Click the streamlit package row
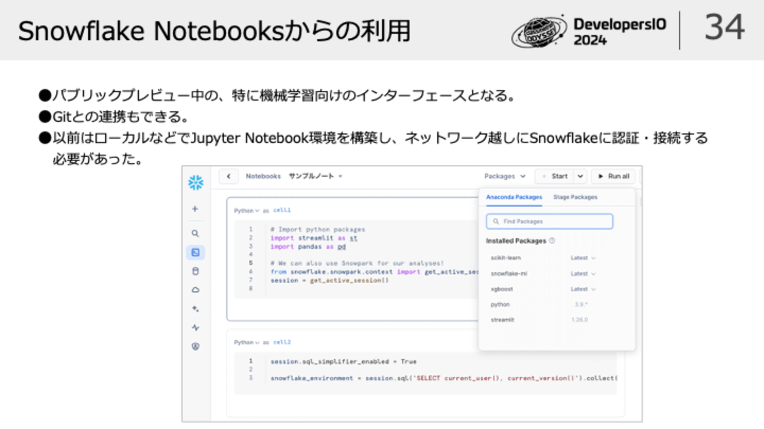Viewport: 764px width, 429px height. click(542, 320)
